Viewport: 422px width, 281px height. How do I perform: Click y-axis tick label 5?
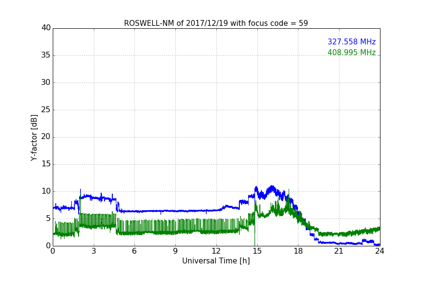coord(48,219)
